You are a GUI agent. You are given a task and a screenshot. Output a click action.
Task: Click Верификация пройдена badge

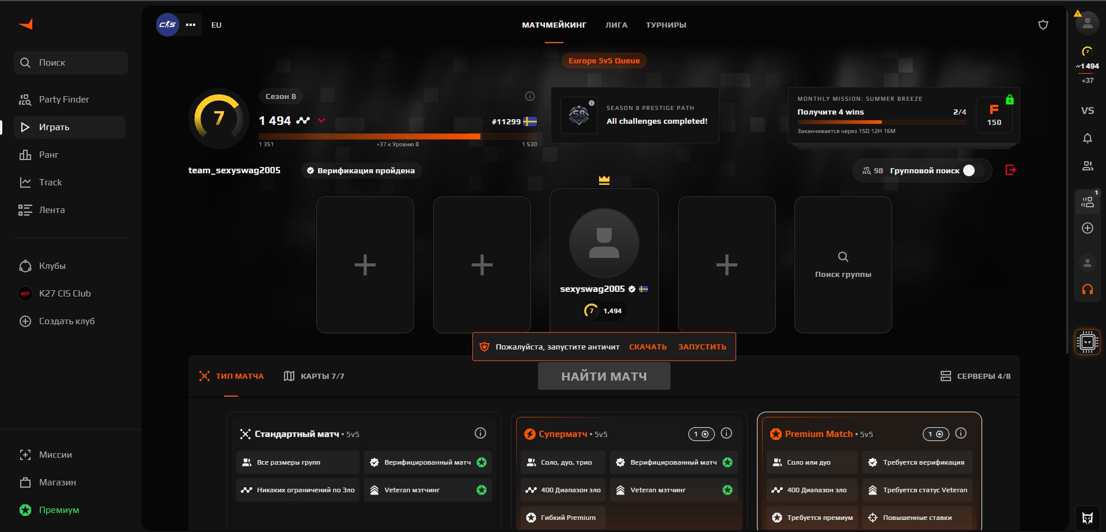click(361, 170)
